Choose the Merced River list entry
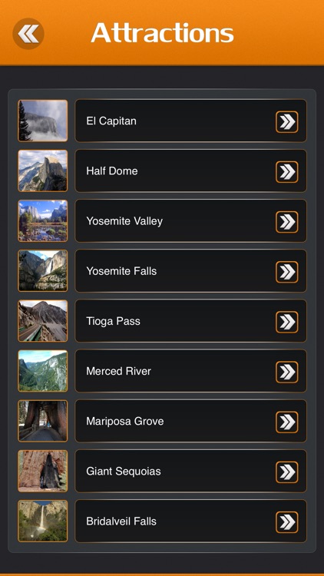 [190, 371]
